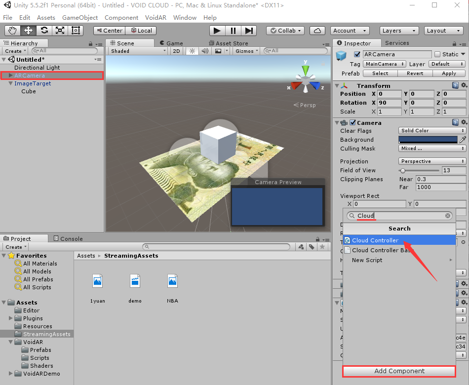
Task: Lock the Inspector panel
Action: [454, 43]
